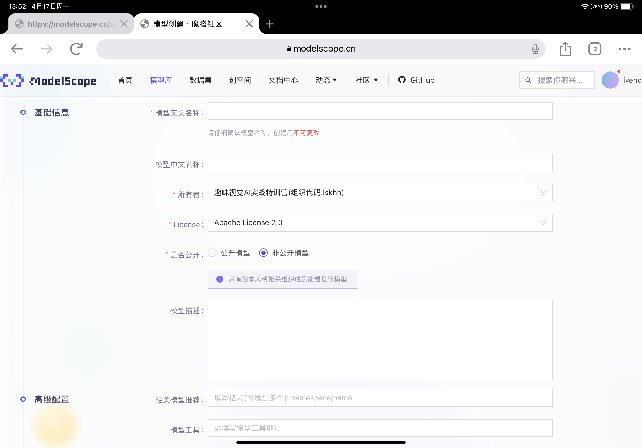This screenshot has height=448, width=642.
Task: Click the GitHub octocat icon
Action: (402, 80)
